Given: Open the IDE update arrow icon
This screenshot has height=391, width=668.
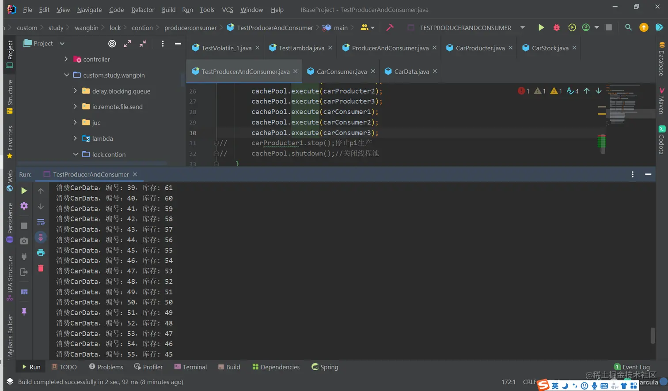Looking at the screenshot, I should [x=644, y=27].
